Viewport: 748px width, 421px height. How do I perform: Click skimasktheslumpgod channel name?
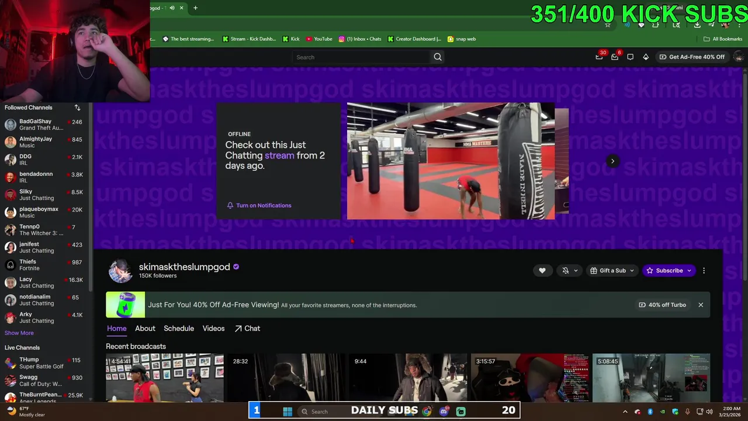(185, 267)
